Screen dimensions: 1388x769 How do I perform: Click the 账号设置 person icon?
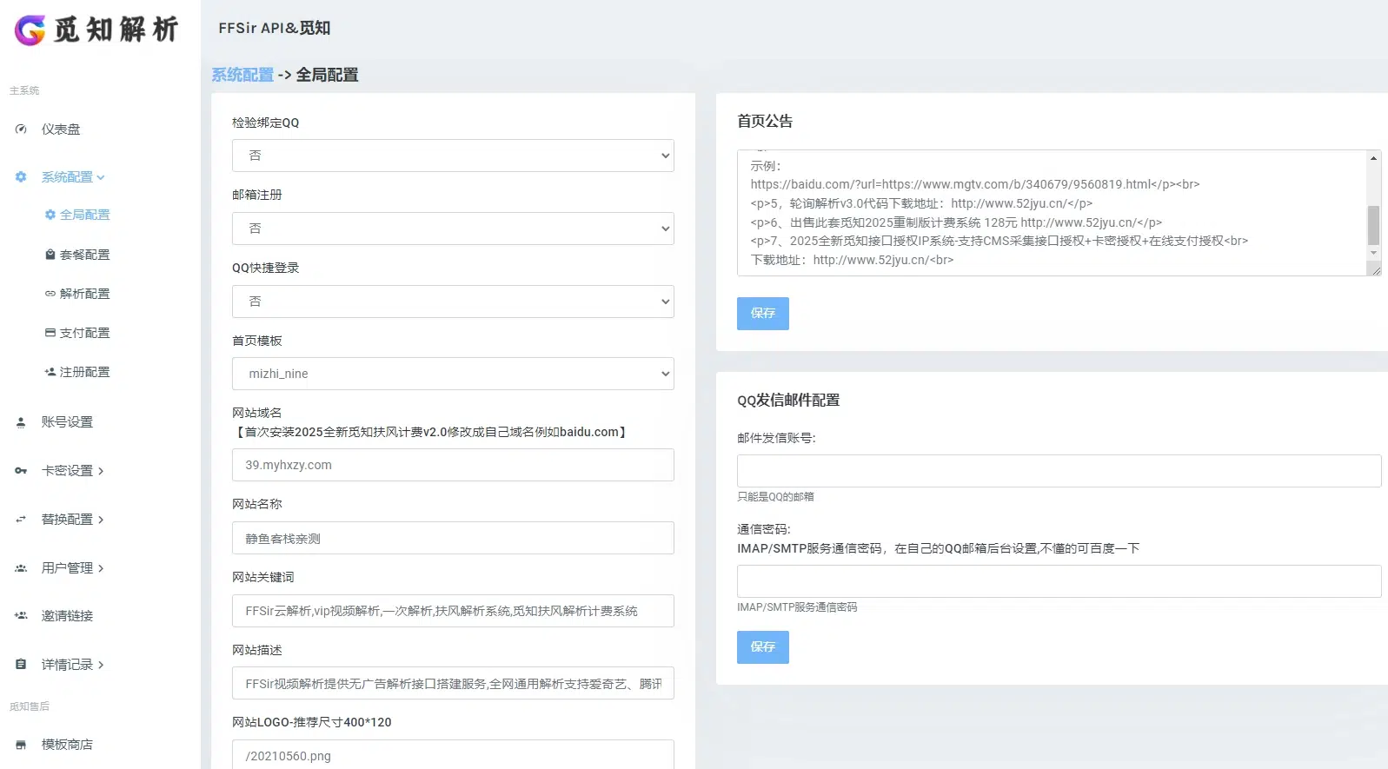[21, 422]
